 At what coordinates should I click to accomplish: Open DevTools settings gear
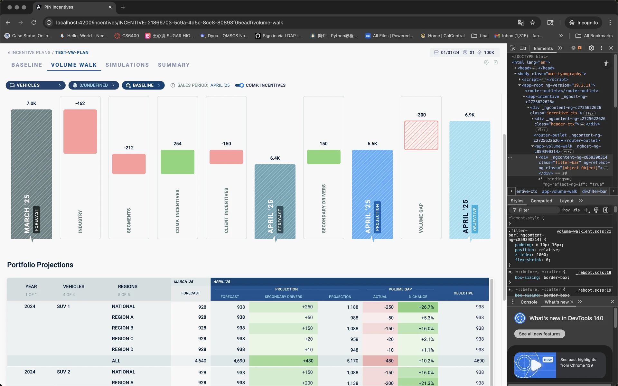coord(591,48)
